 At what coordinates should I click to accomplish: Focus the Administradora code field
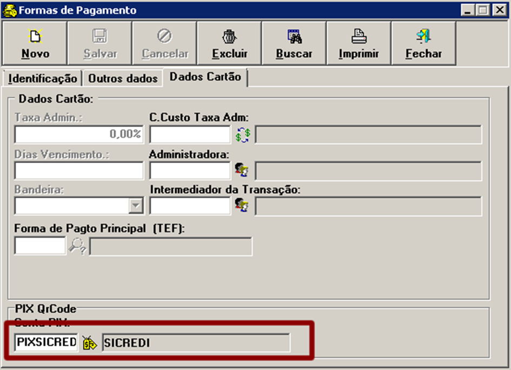(x=190, y=170)
